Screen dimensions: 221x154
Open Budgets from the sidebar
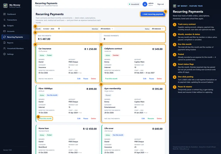tap(10, 26)
